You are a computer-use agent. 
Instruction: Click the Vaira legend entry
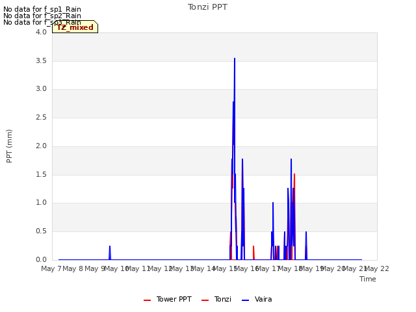(x=257, y=300)
